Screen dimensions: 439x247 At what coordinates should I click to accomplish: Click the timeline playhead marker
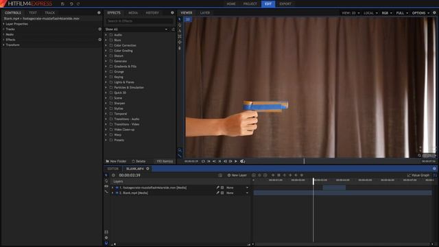pos(313,181)
